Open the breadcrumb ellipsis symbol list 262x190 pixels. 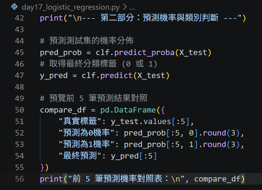click(x=132, y=8)
